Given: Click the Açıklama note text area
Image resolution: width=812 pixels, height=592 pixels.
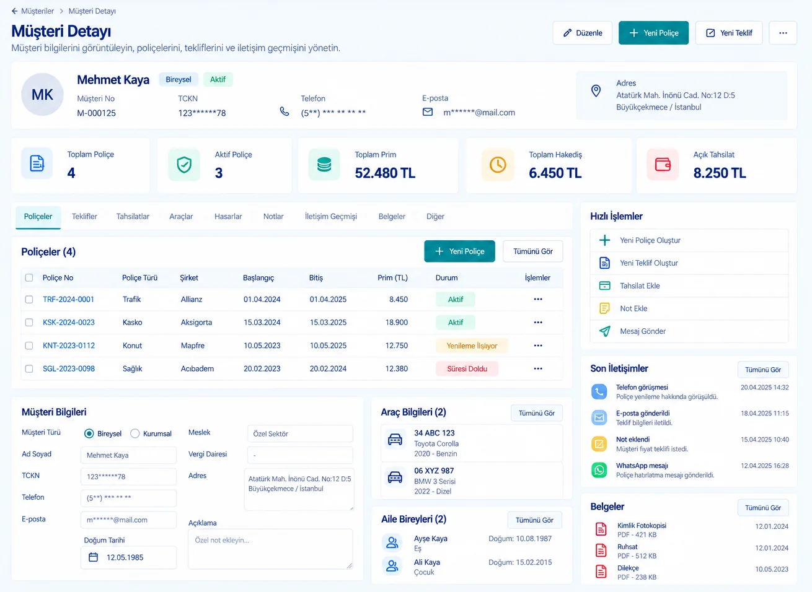Looking at the screenshot, I should [x=270, y=549].
